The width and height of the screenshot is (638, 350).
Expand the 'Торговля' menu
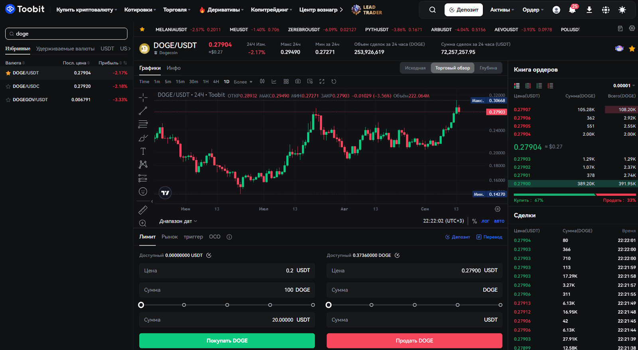tap(177, 10)
